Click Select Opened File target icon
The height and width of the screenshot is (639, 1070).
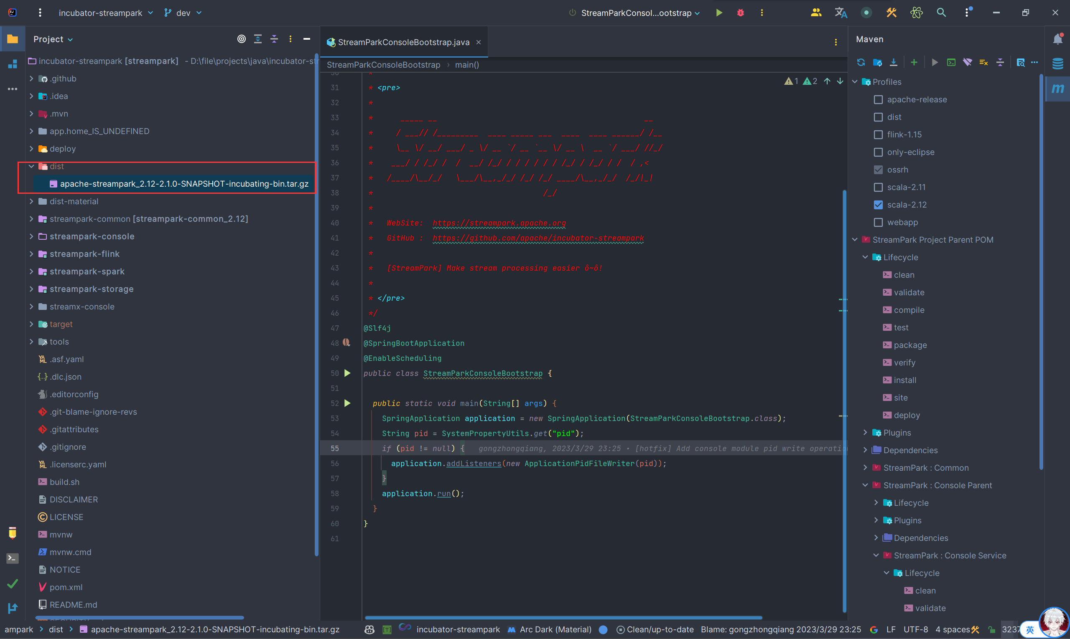(241, 39)
